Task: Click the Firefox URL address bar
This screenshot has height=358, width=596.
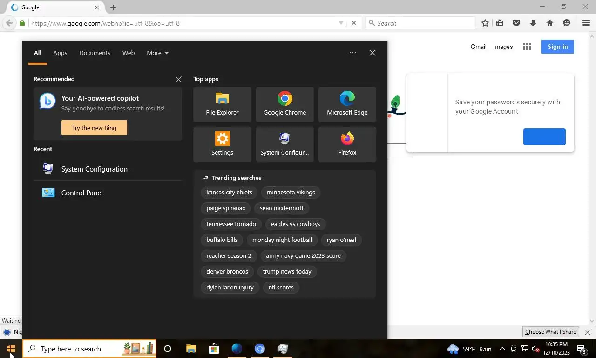Action: [x=184, y=23]
